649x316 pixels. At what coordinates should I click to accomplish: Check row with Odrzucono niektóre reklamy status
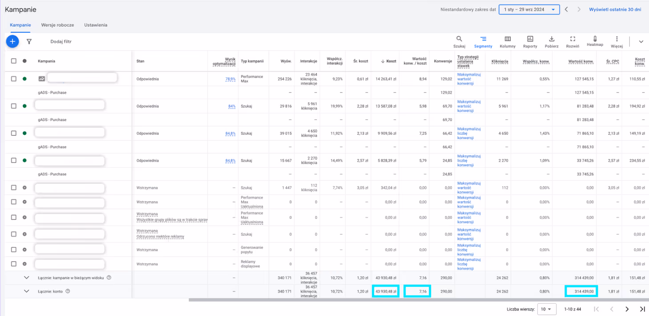click(13, 234)
